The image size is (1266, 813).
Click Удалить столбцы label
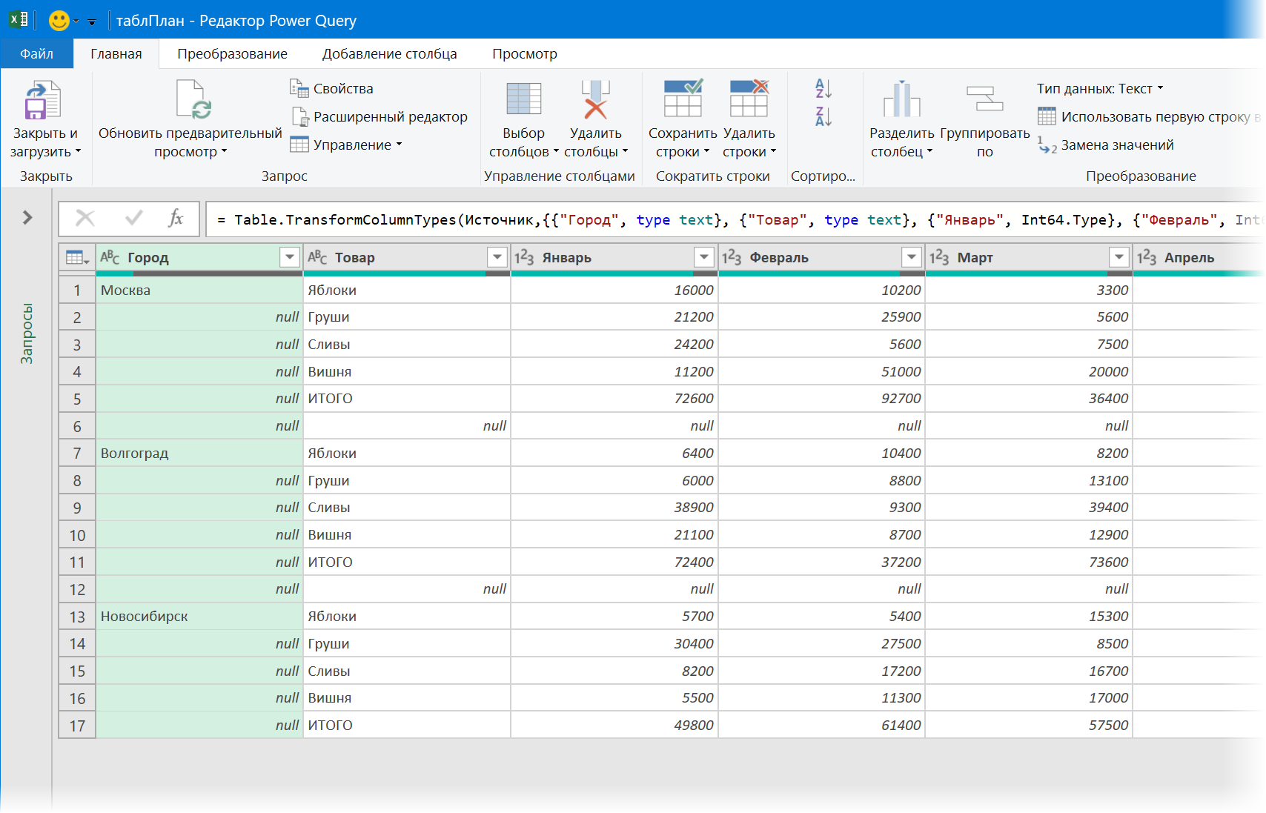pyautogui.click(x=595, y=142)
